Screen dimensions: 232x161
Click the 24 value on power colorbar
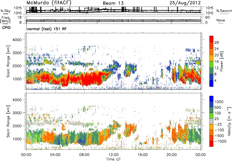[x=216, y=49]
